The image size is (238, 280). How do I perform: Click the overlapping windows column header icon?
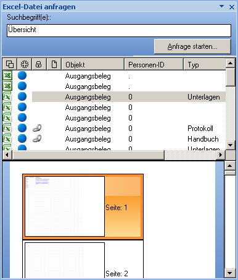point(10,64)
